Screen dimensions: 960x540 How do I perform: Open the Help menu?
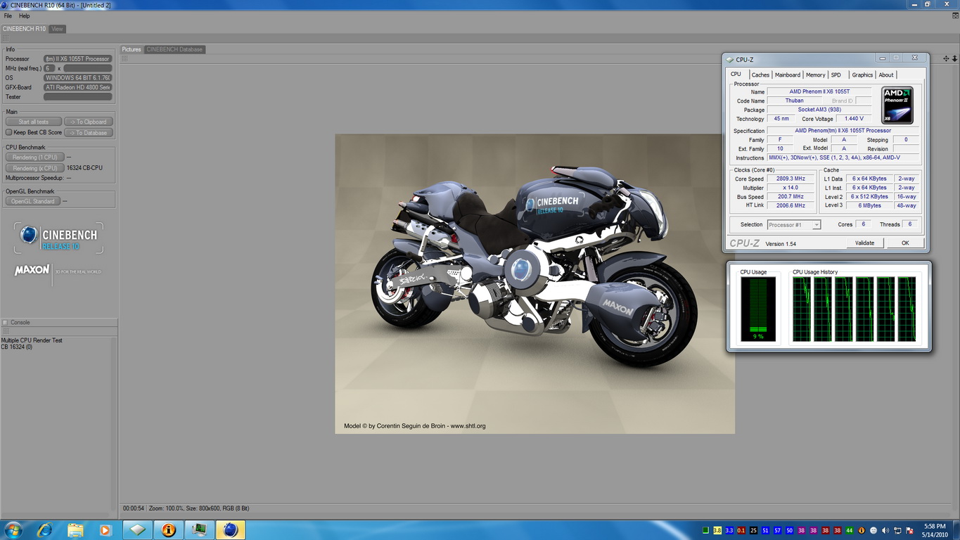pyautogui.click(x=25, y=15)
